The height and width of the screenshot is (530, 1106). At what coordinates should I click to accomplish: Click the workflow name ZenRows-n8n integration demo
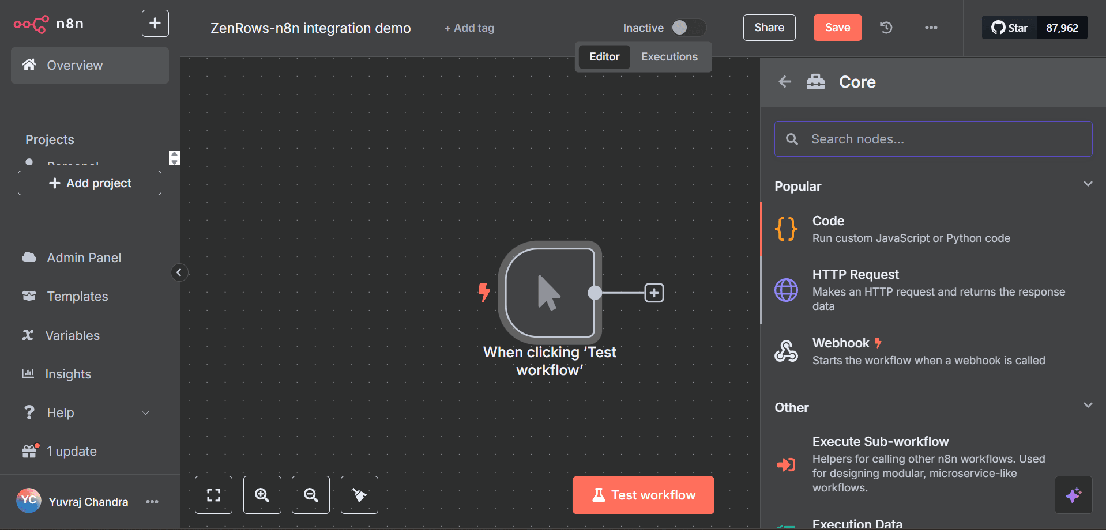[311, 28]
